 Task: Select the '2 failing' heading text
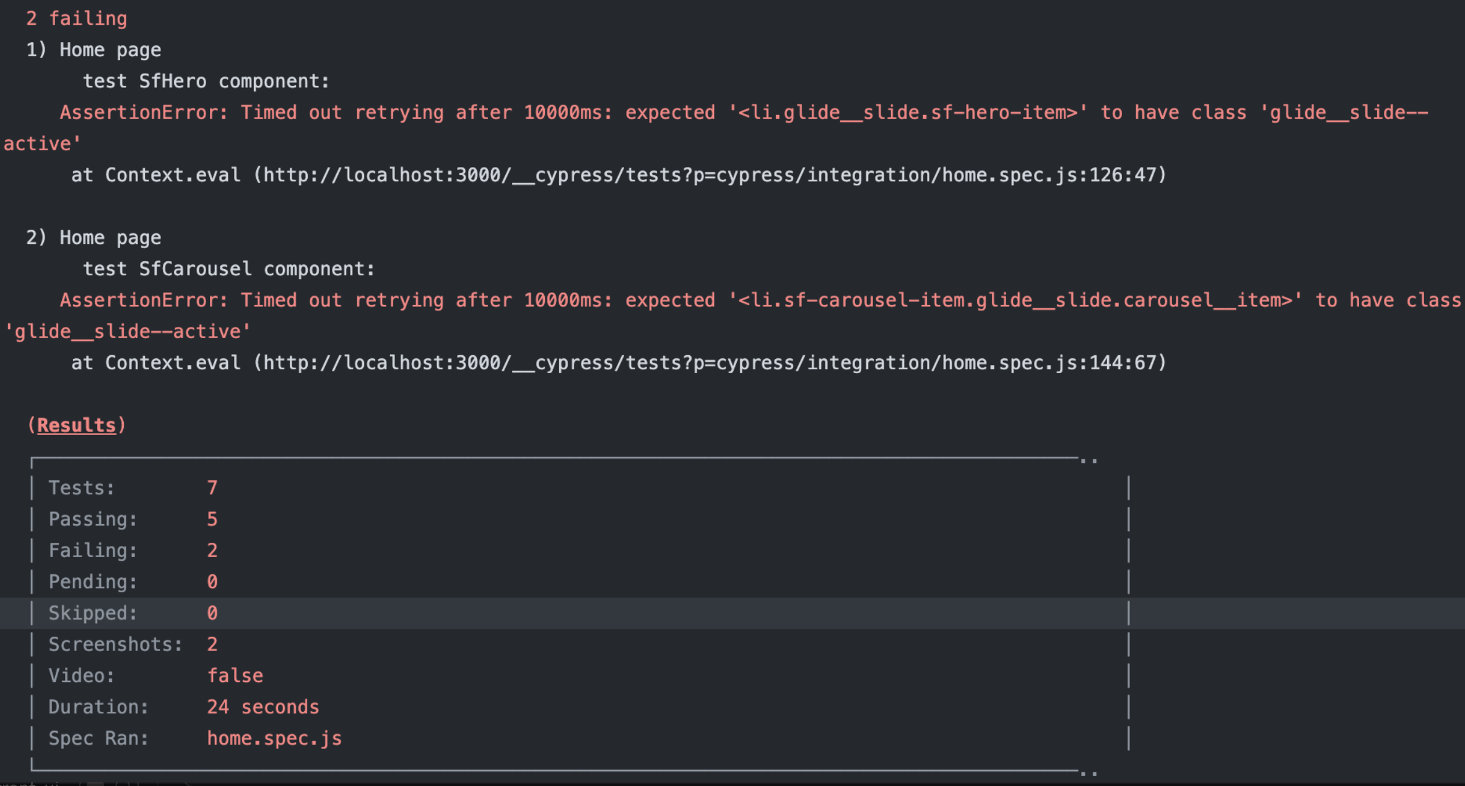[x=76, y=19]
